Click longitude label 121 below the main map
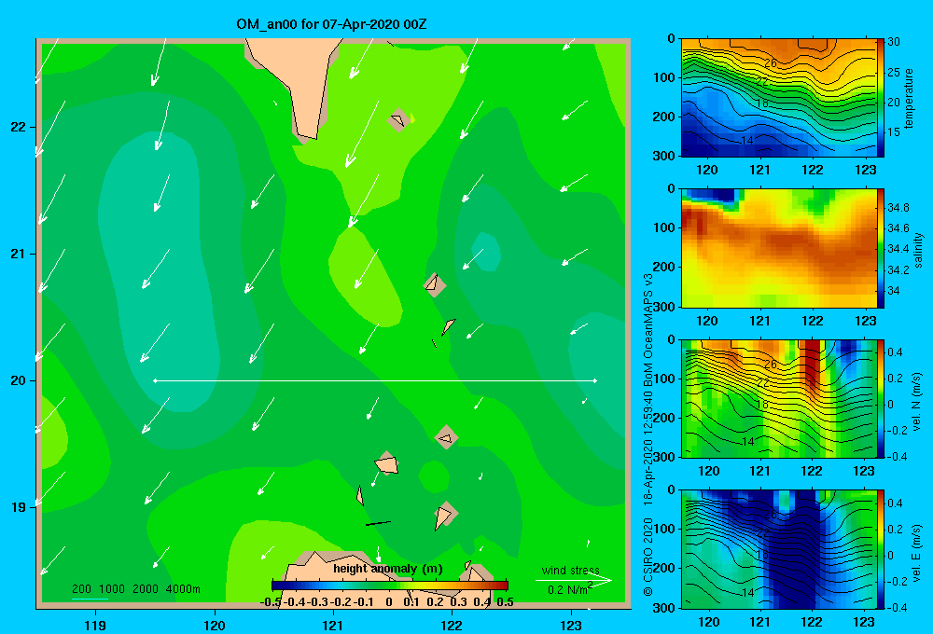This screenshot has height=634, width=933. pos(333,625)
